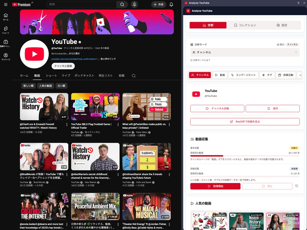The height and width of the screenshot is (230, 307).
Task: Pin the Analyze YouTube extension panel
Action: click(298, 3)
